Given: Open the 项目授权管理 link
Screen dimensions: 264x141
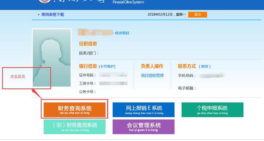Looking at the screenshot, I should [x=152, y=76].
